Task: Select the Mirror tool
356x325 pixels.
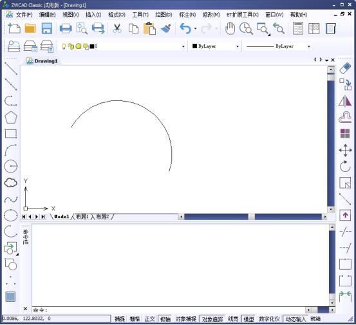Action: tap(345, 101)
